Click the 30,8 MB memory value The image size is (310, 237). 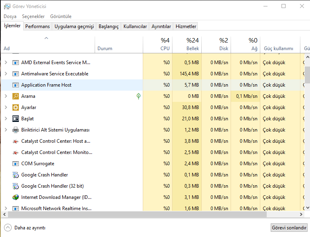pyautogui.click(x=190, y=107)
